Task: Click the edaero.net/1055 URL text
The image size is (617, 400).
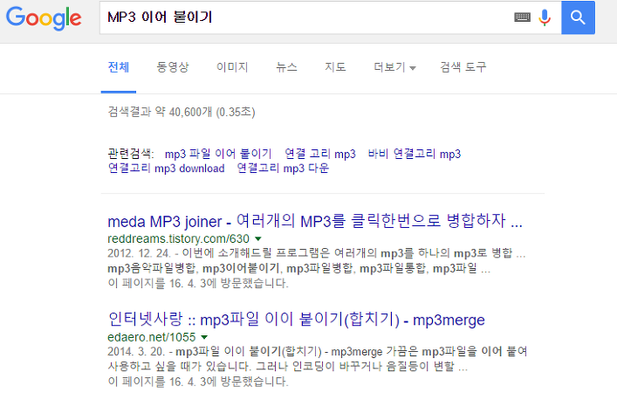Action: 152,337
